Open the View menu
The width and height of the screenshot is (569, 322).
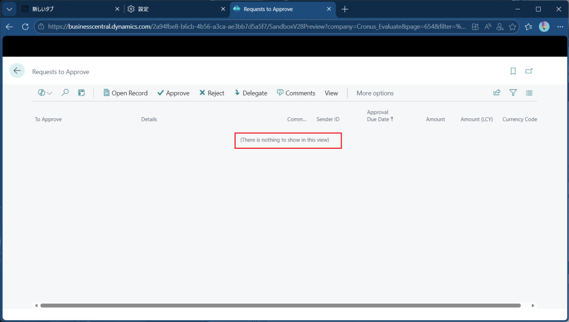pyautogui.click(x=331, y=93)
